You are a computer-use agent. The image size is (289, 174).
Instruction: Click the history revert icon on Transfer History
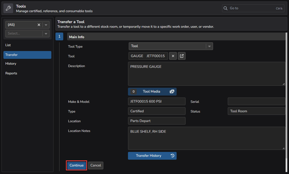pos(173,156)
